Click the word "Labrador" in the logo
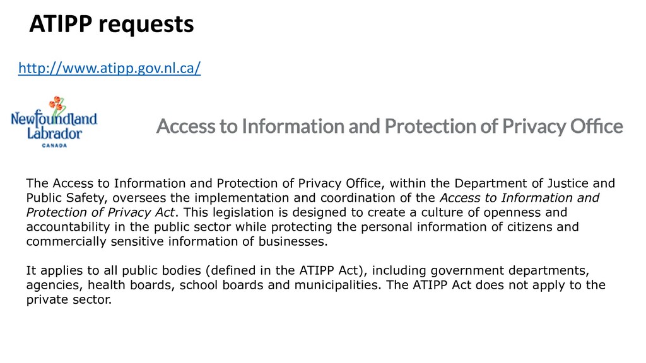 coord(54,134)
